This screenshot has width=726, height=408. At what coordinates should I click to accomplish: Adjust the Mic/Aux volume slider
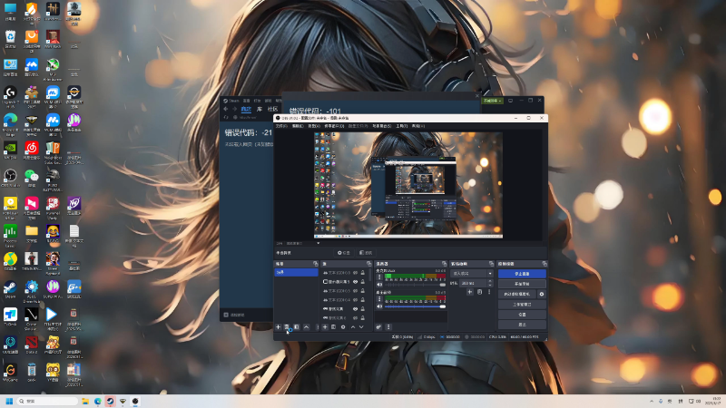pos(416,285)
